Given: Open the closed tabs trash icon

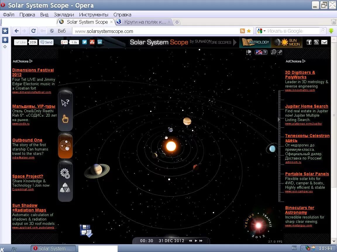Looking at the screenshot, I should 333,22.
